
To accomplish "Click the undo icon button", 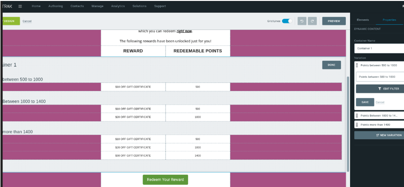I will click(302, 21).
